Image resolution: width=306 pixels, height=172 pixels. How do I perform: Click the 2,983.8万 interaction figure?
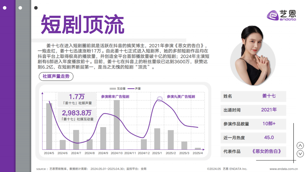click(77, 113)
